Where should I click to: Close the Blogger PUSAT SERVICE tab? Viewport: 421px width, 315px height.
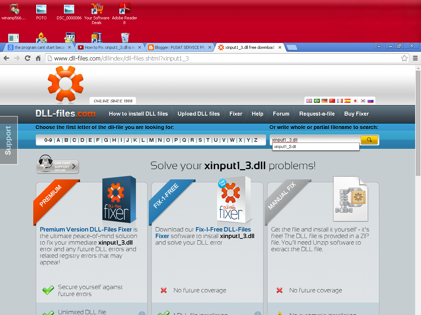coord(210,47)
